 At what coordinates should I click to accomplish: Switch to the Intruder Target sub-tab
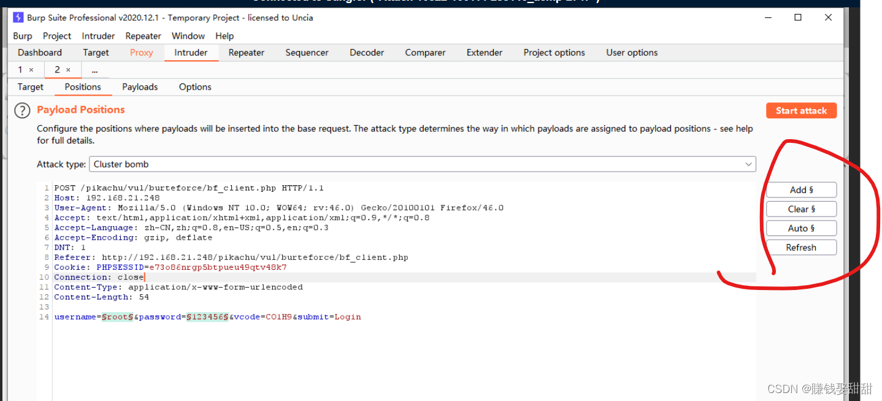[31, 87]
